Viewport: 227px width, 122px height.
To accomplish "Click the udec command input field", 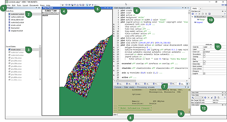I will (x=154, y=115).
